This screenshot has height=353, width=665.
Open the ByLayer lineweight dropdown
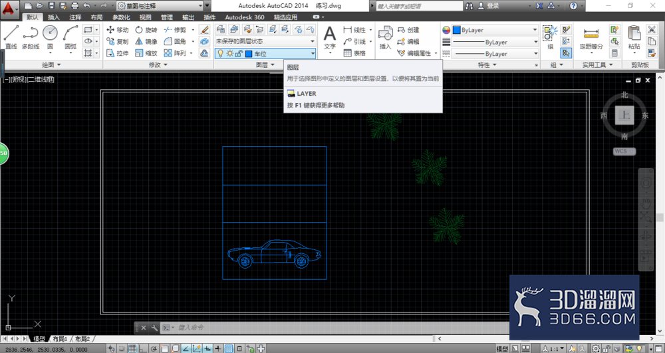[x=495, y=42]
